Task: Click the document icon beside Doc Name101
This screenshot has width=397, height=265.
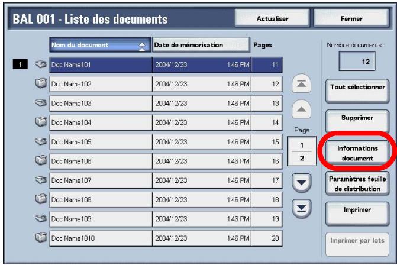Action: [x=41, y=64]
